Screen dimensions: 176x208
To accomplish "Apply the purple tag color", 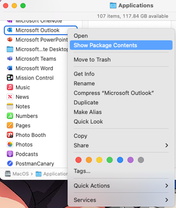I will [131, 160].
